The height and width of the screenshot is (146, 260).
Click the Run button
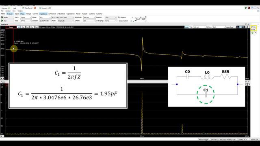click(x=7, y=21)
